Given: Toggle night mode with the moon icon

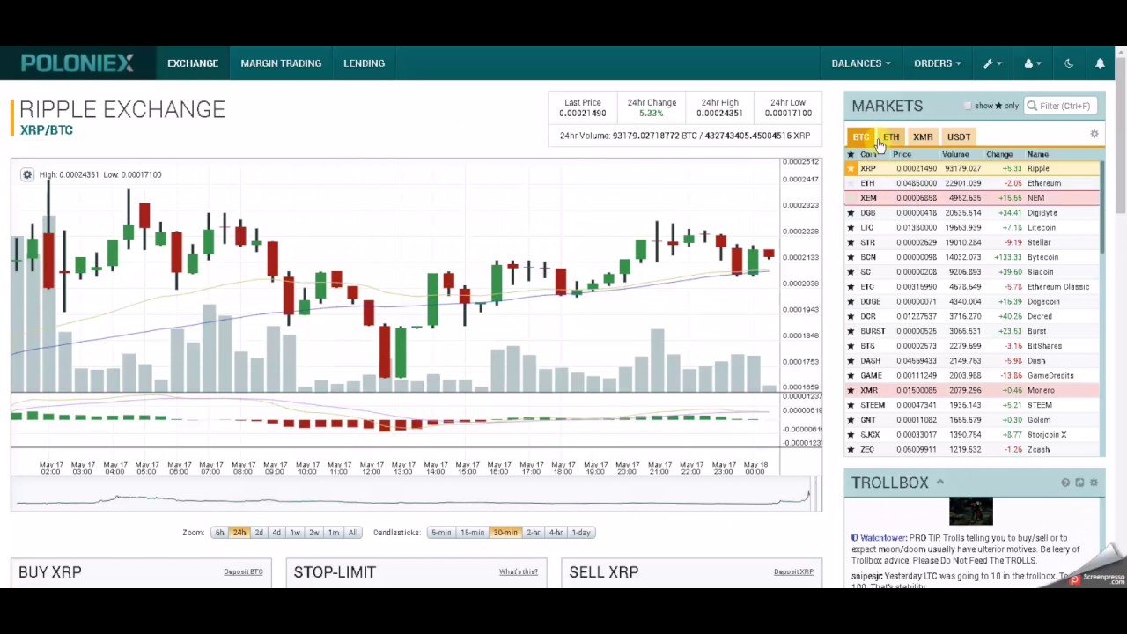Looking at the screenshot, I should coord(1069,63).
